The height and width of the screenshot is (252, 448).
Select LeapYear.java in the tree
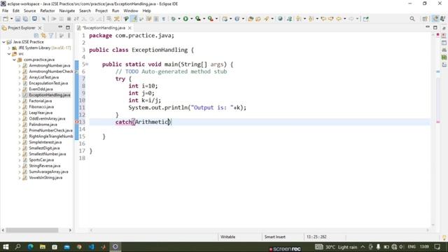[41, 113]
